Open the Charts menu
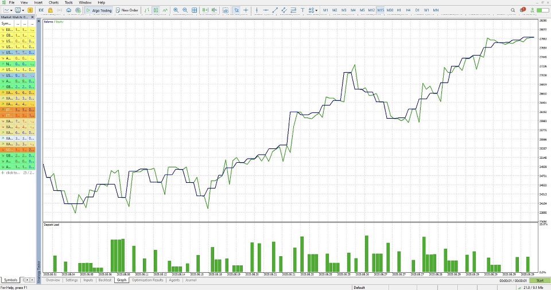Viewport: 551px width, 290px height. pos(53,2)
